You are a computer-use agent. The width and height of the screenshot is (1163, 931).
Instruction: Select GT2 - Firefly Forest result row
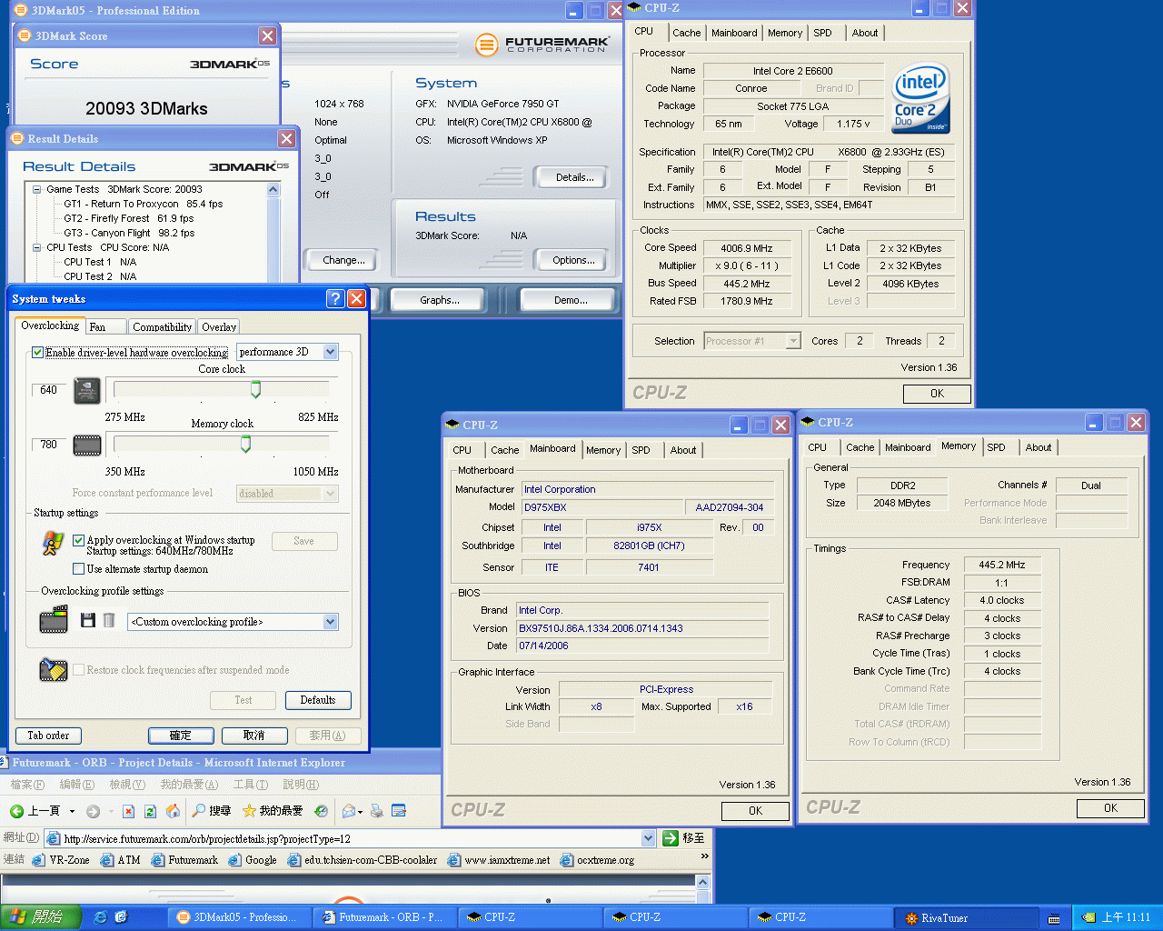click(x=128, y=218)
